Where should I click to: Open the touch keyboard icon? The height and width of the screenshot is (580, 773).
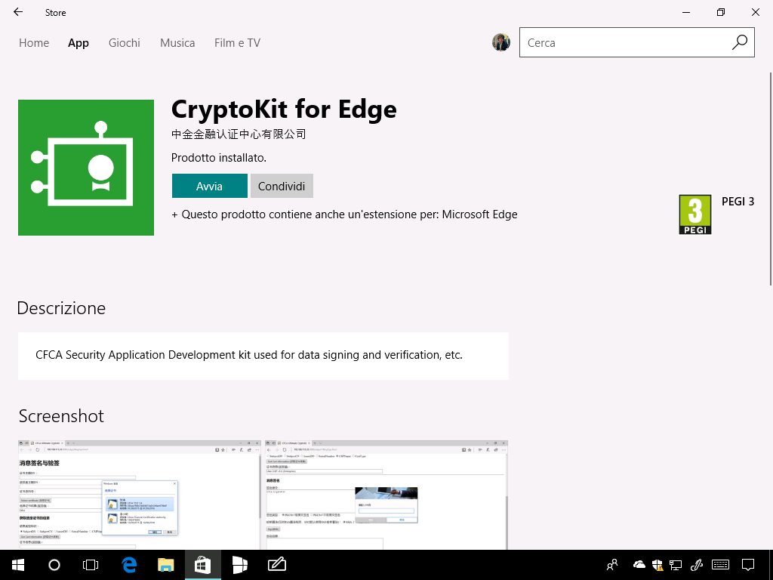pos(721,565)
